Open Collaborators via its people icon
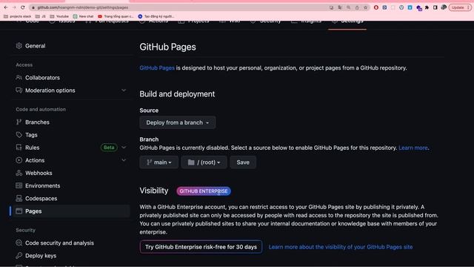Viewport: 474px width, 267px height. pos(19,77)
